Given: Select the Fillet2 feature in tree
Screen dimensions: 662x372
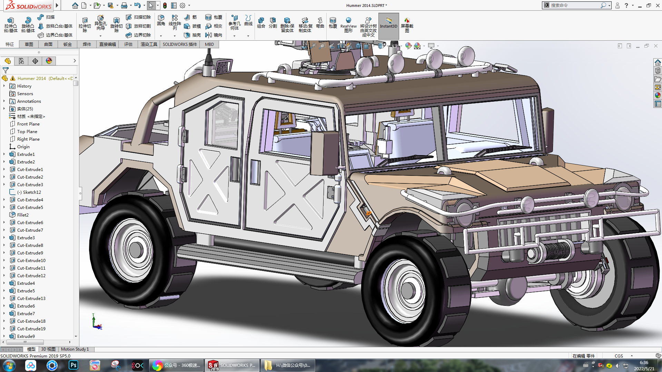Looking at the screenshot, I should pos(23,215).
